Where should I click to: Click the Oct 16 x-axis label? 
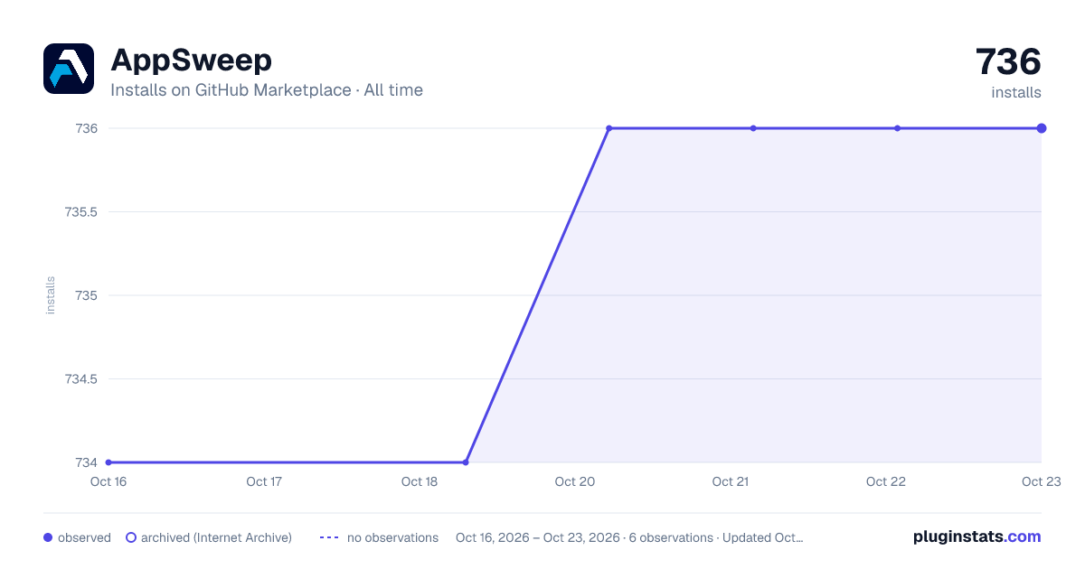pos(108,481)
